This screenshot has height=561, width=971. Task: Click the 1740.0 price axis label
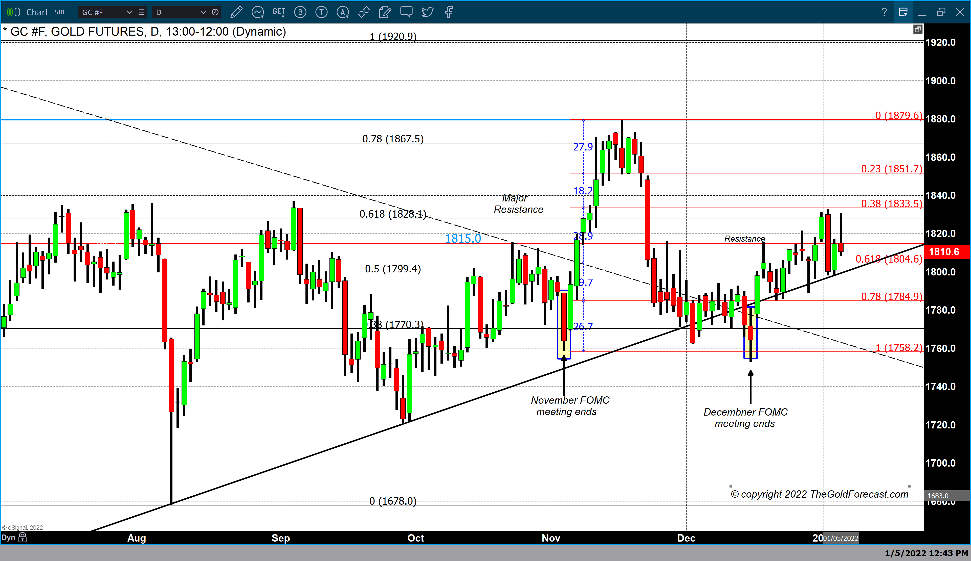[940, 387]
